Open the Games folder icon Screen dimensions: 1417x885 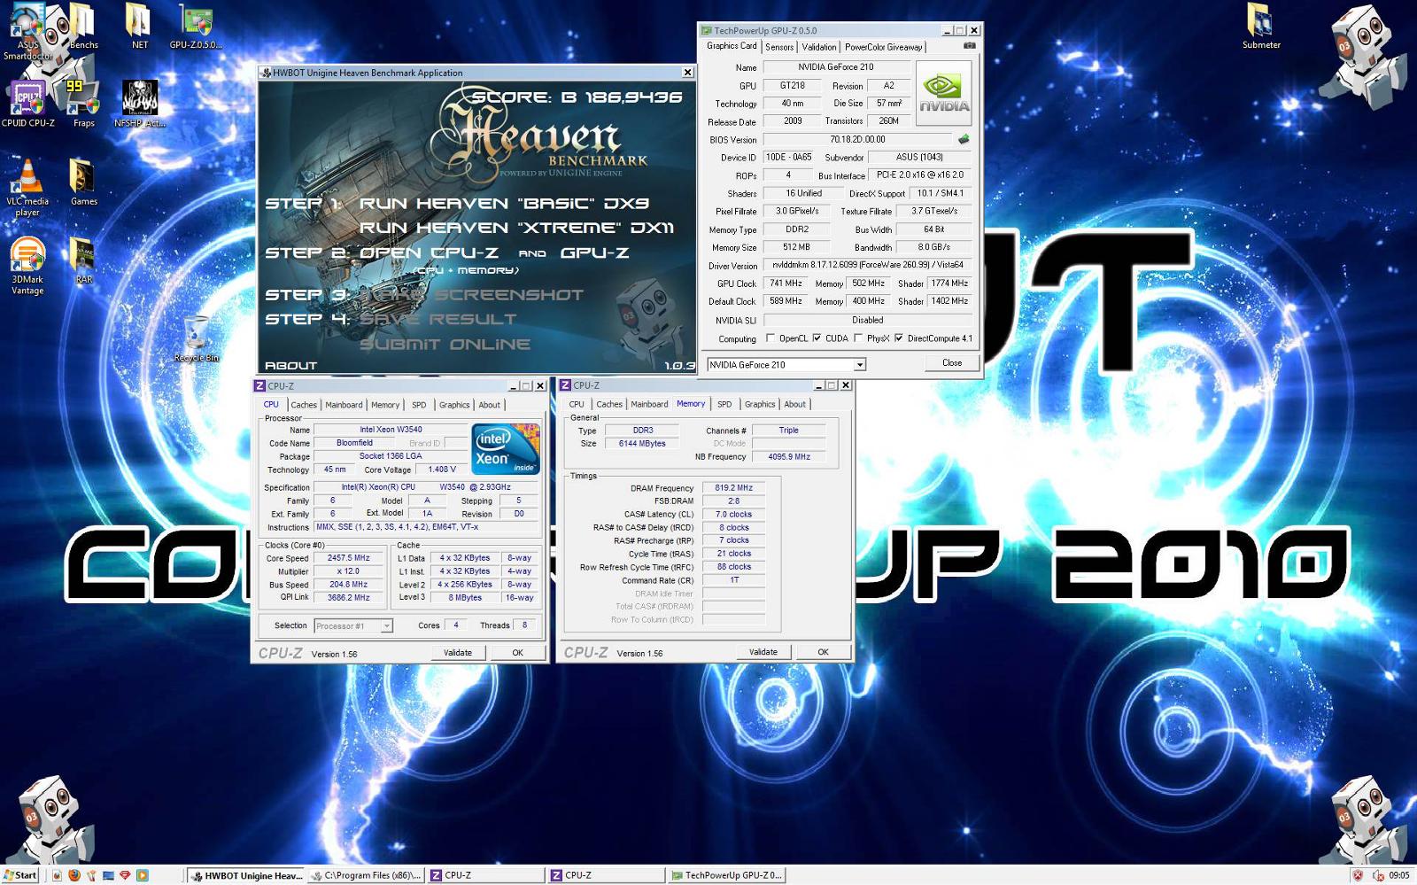coord(83,182)
